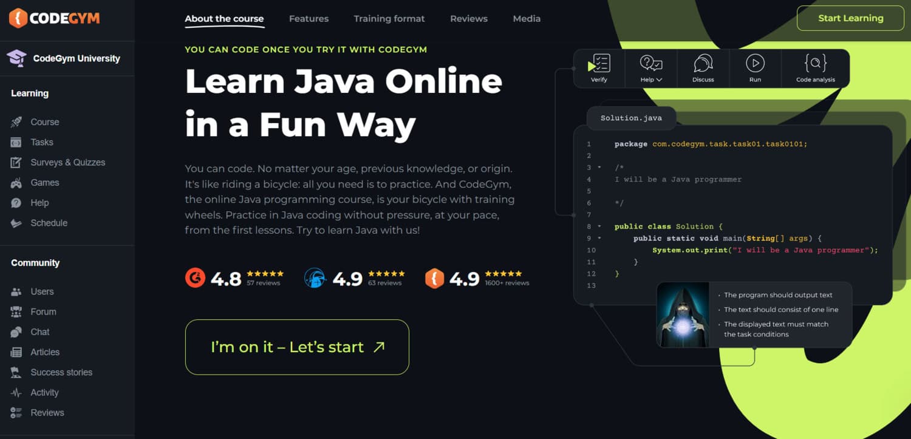Click the Forum icon in sidebar

tap(16, 311)
